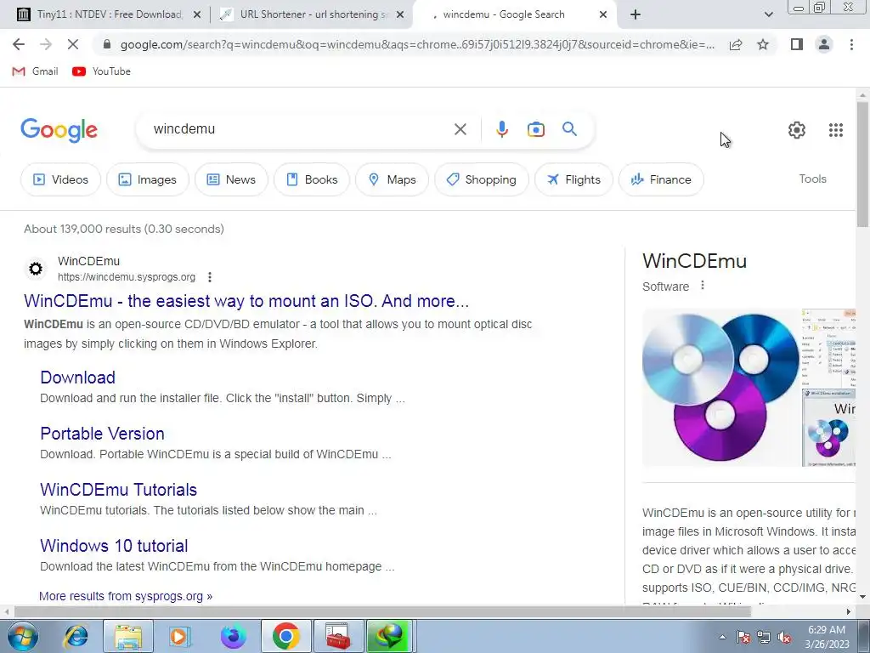The width and height of the screenshot is (870, 653).
Task: Click the Google logo
Action: pos(59,130)
